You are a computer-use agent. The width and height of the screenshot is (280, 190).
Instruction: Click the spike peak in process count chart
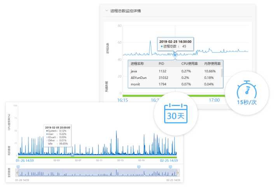150,42
